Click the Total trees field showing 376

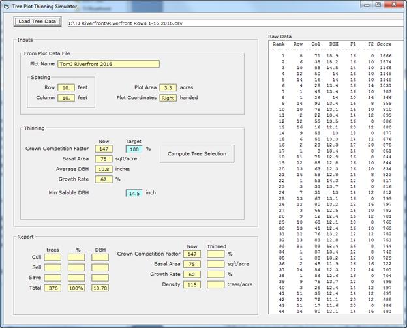[x=53, y=288]
